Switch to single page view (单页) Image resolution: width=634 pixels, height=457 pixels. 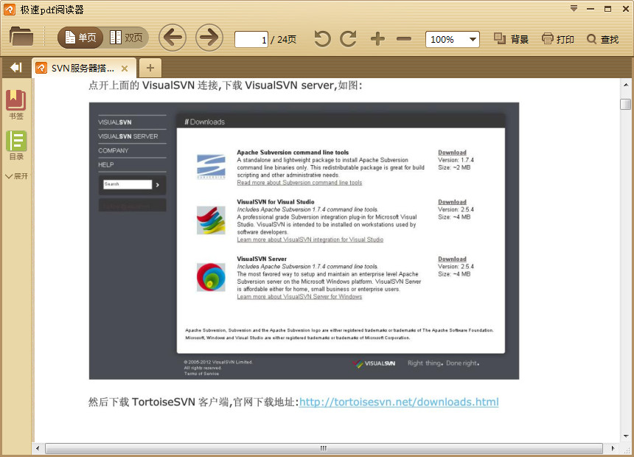(80, 38)
